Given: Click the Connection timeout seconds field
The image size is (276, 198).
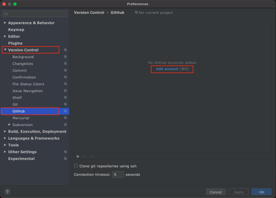Looking at the screenshot, I should pyautogui.click(x=118, y=174).
